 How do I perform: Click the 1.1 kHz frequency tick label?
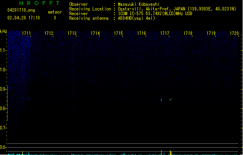3,50
